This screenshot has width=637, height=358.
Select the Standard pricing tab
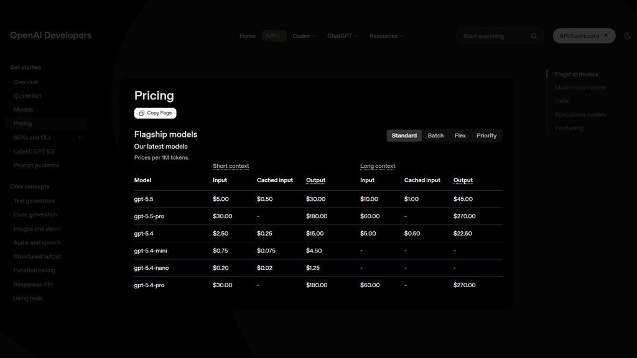[404, 135]
